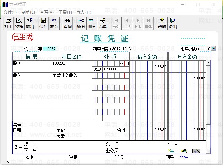
Task: Open the 制单(E) menu
Action: click(x=28, y=12)
